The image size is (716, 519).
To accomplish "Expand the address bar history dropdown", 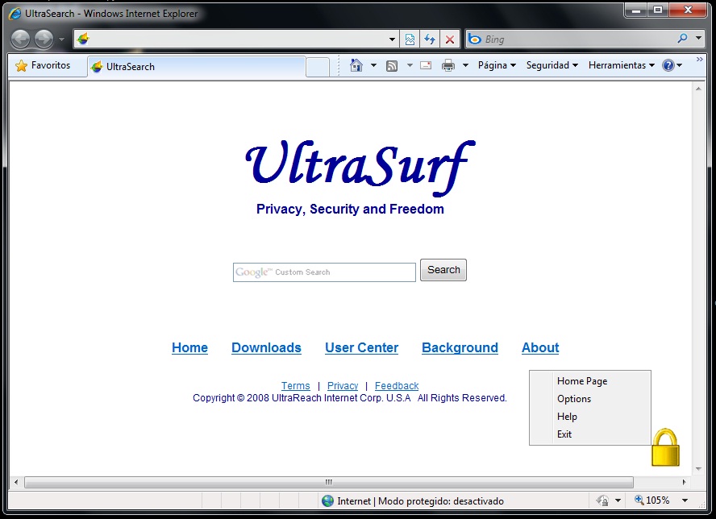I will coord(392,39).
